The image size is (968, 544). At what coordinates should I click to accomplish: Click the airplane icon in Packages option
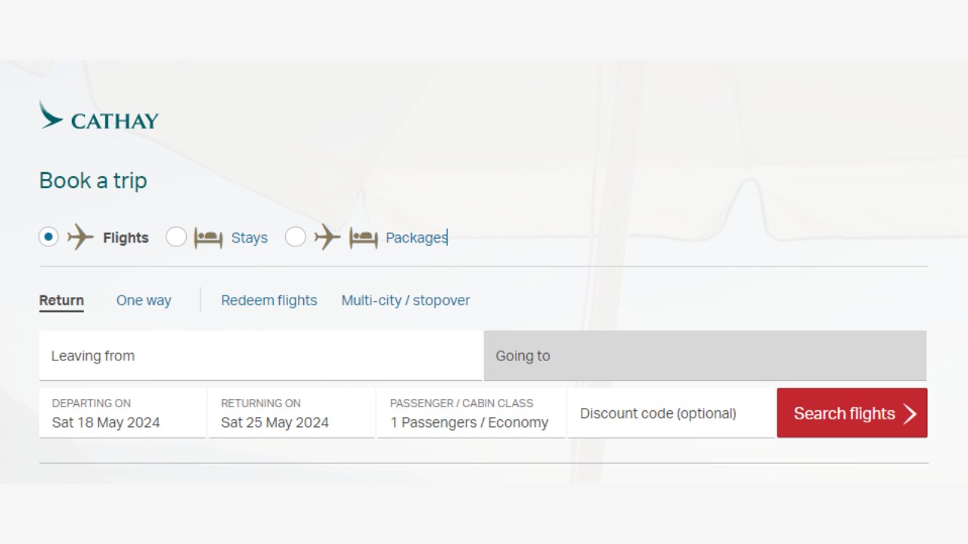(x=327, y=237)
